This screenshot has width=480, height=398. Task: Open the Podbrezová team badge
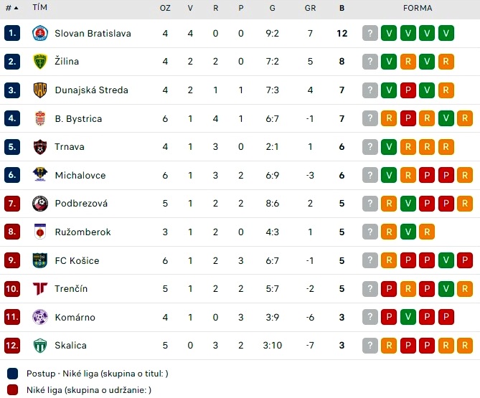(40, 204)
